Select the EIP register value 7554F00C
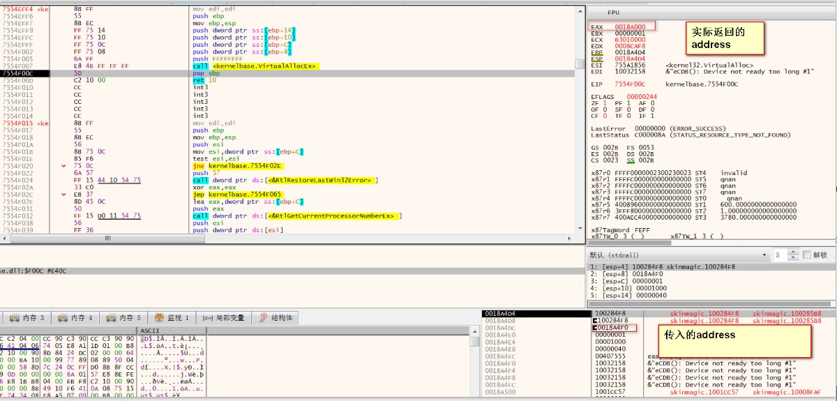Screen dimensions: 837x401 coord(628,84)
